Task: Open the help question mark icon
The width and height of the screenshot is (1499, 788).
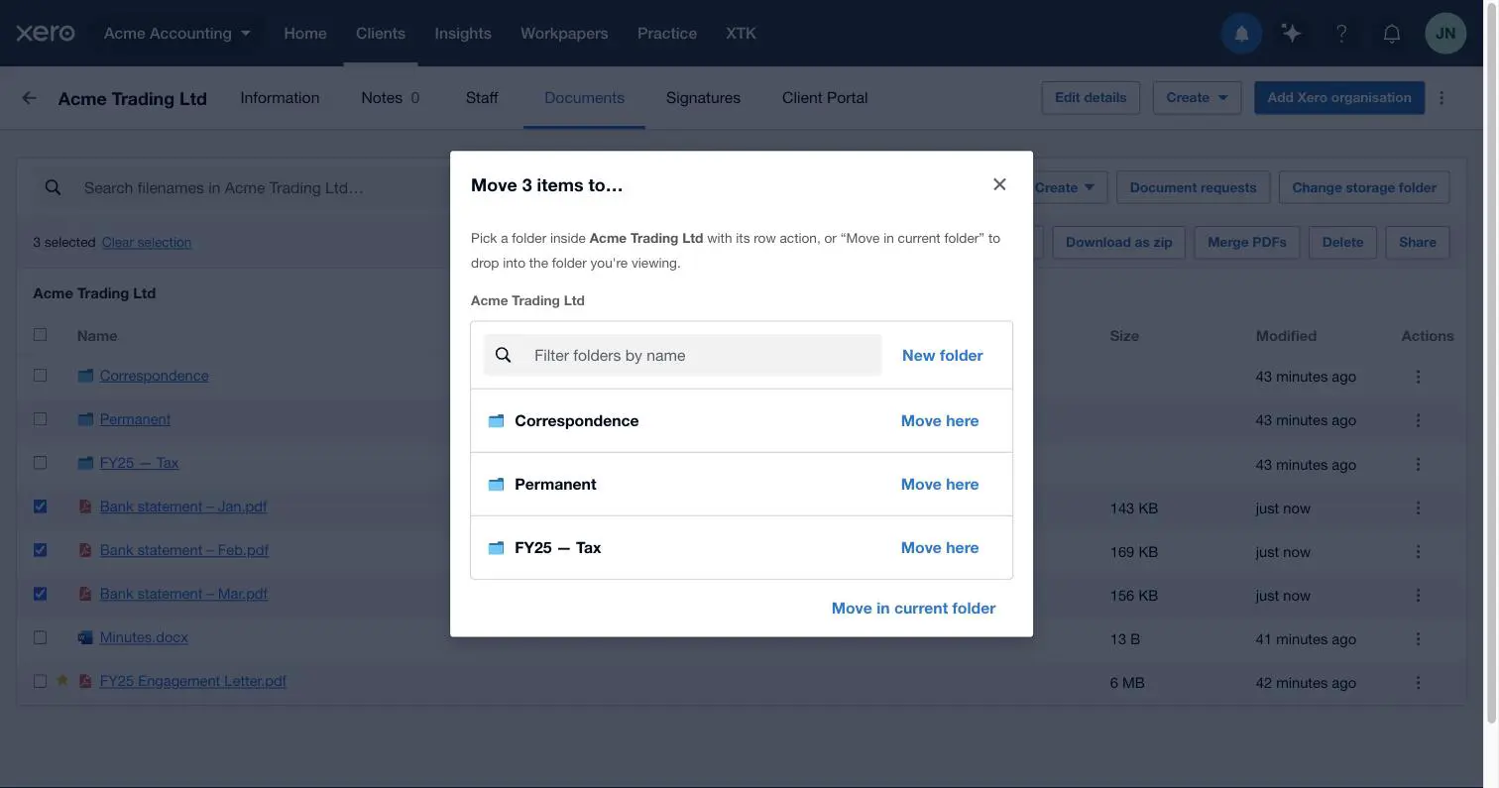Action: point(1341,34)
